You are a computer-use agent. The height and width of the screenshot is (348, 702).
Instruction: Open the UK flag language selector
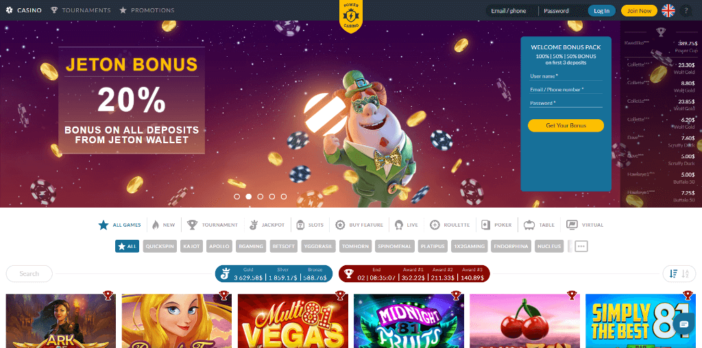[668, 11]
